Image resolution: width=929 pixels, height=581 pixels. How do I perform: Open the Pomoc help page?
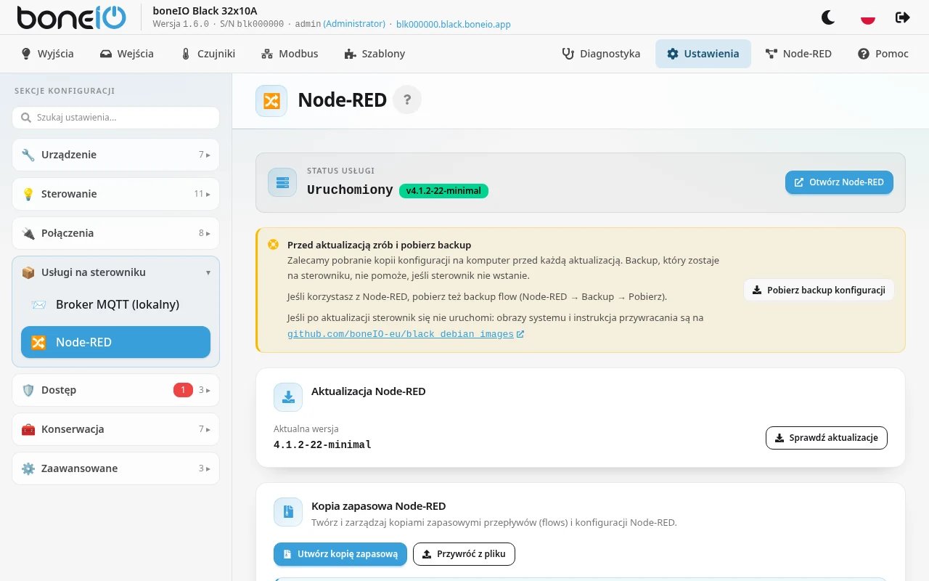pos(883,54)
